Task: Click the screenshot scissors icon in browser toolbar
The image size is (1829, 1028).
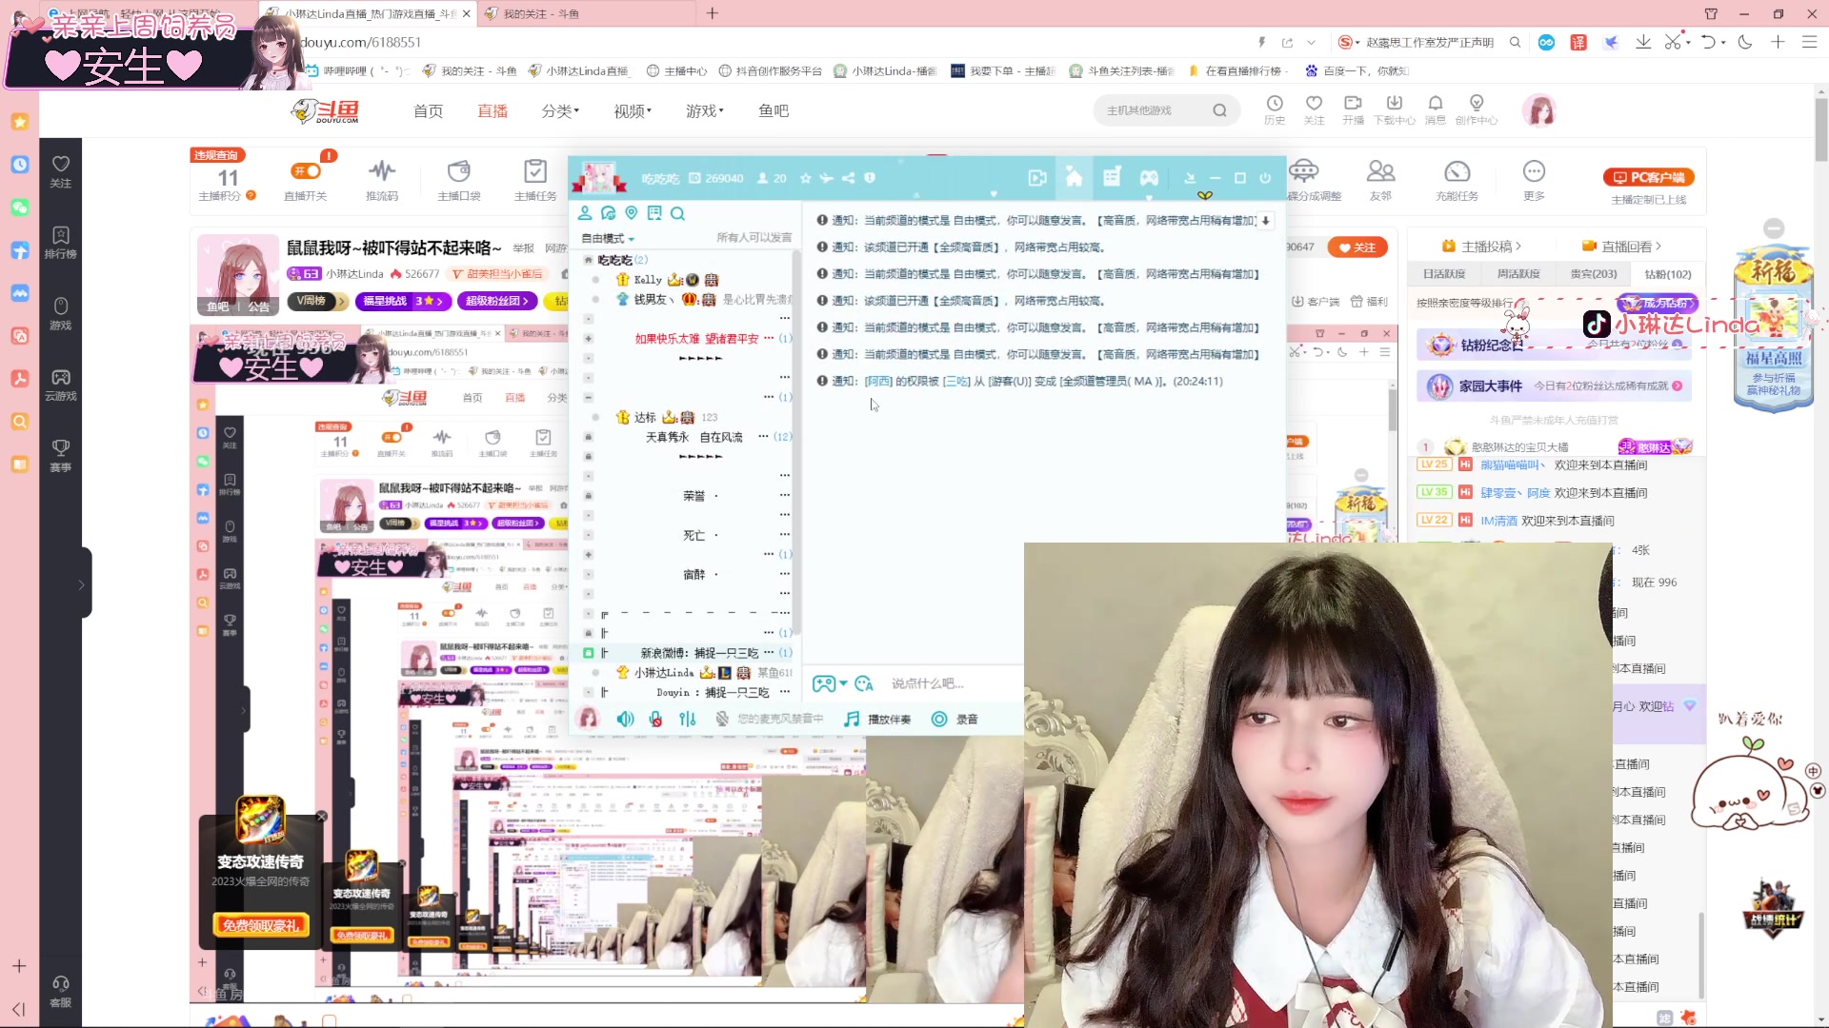Action: 1672,42
